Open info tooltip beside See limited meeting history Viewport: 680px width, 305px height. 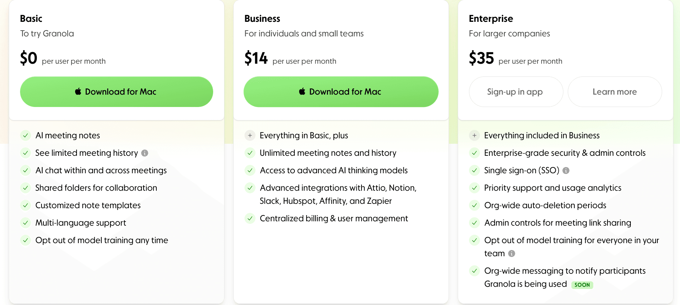[145, 153]
